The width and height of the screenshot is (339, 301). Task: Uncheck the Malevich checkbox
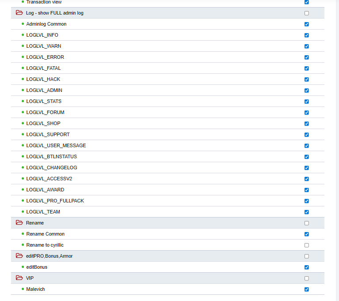307,290
